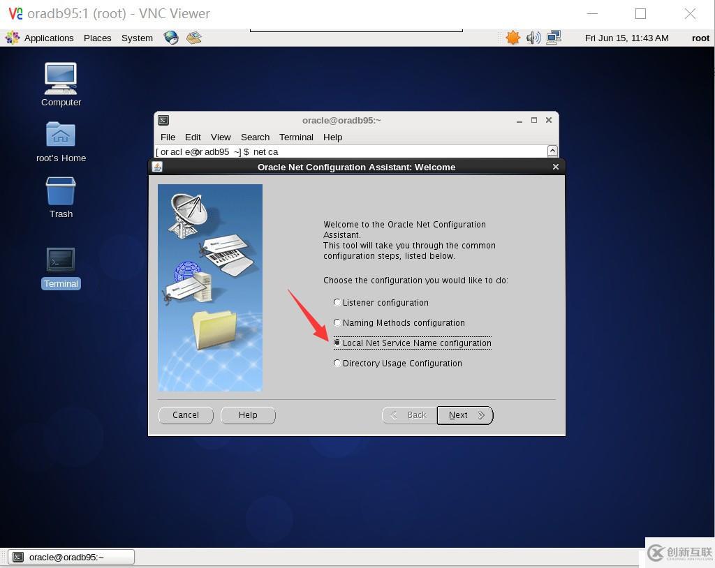Open the terminal's Edit menu
The image size is (715, 568).
tap(193, 137)
